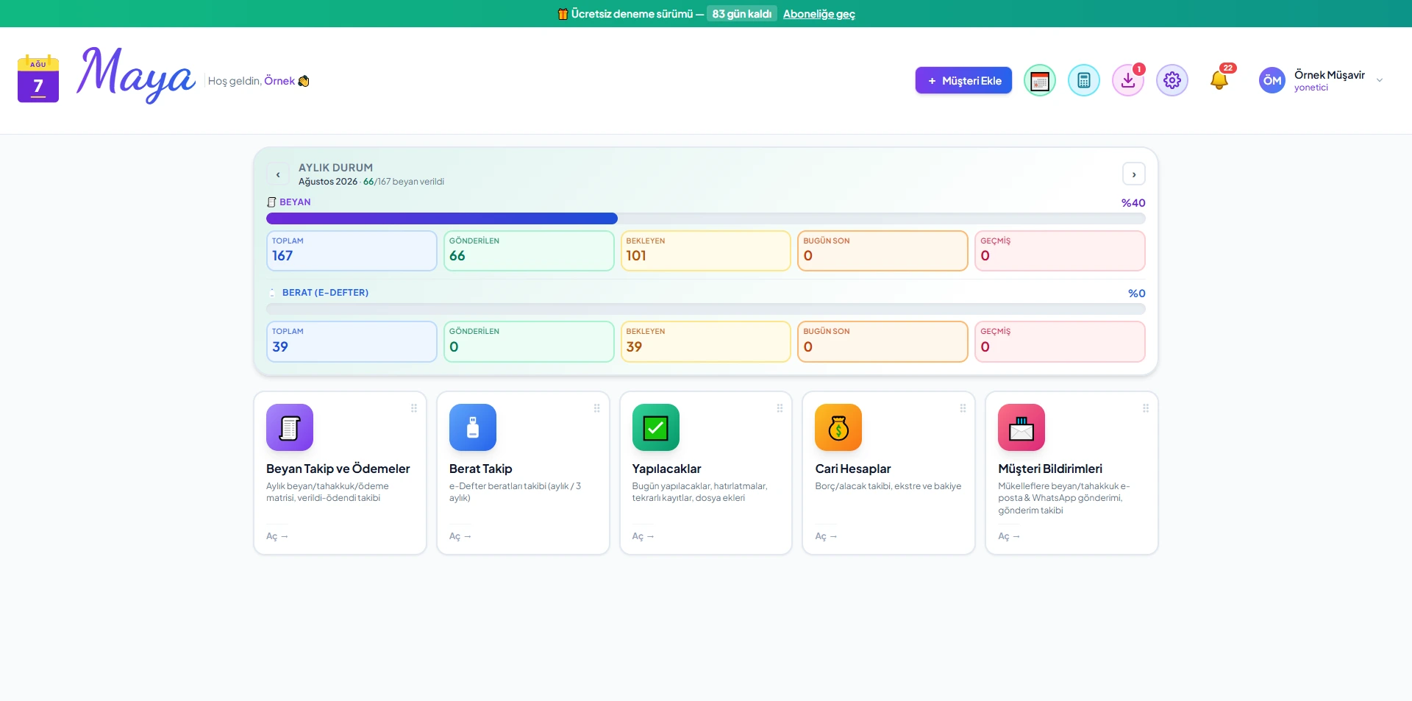Image resolution: width=1412 pixels, height=701 pixels.
Task: Click Aç link on Berat Takip card
Action: click(x=460, y=536)
